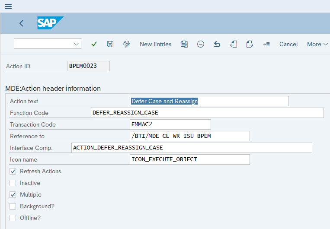The height and width of the screenshot is (229, 330).
Task: Enable the Inactive checkbox
Action: point(13,183)
